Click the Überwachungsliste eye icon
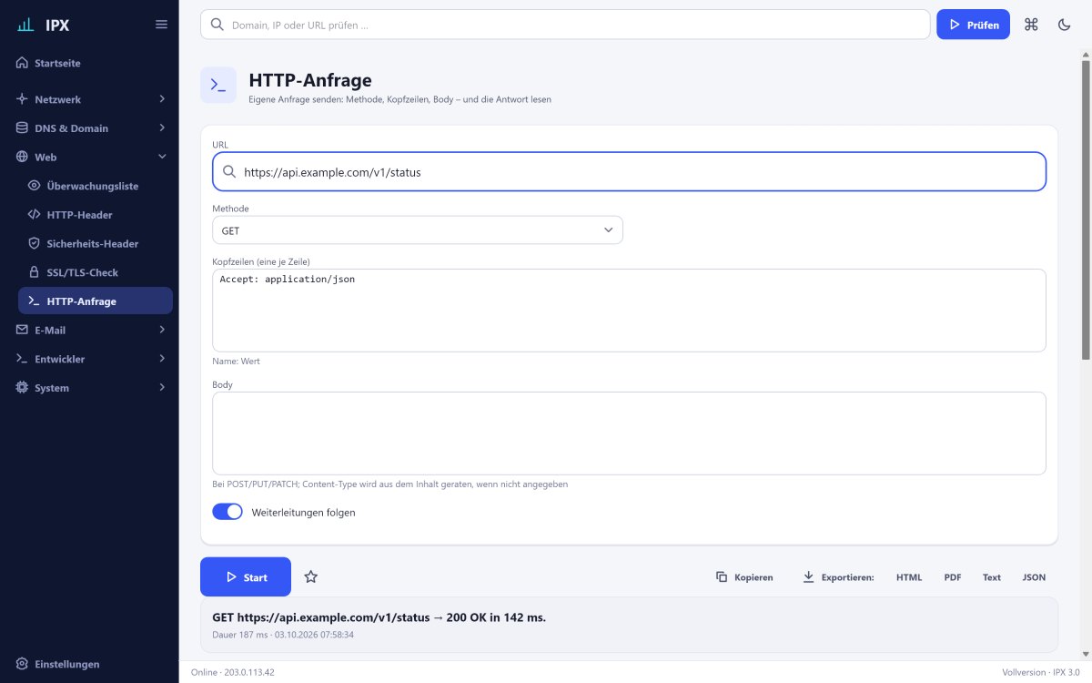 35,186
